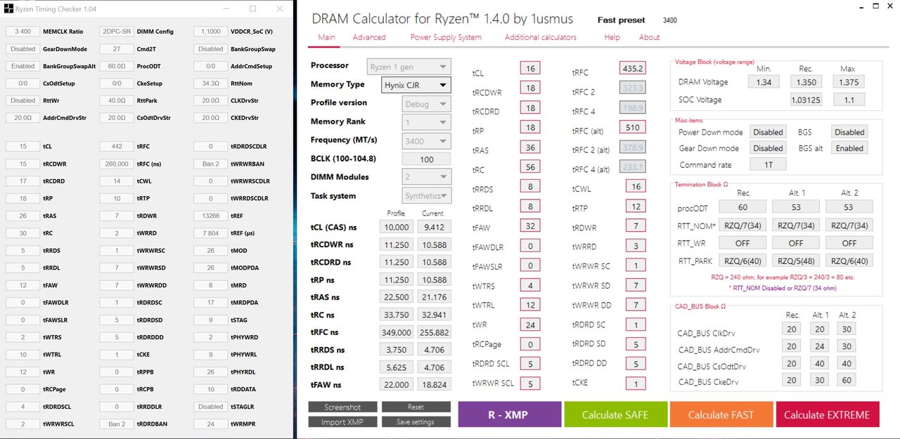Switch to the Main tab
The height and width of the screenshot is (439, 900).
[326, 37]
